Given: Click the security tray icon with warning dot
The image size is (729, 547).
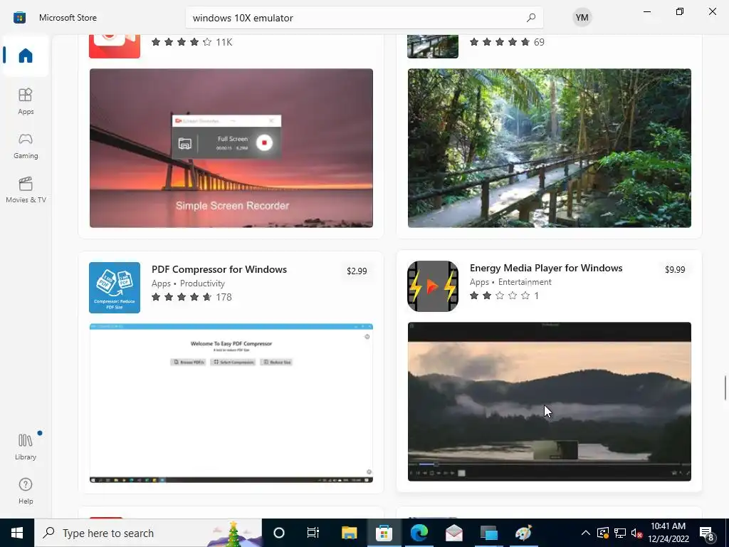Looking at the screenshot, I should tap(603, 533).
